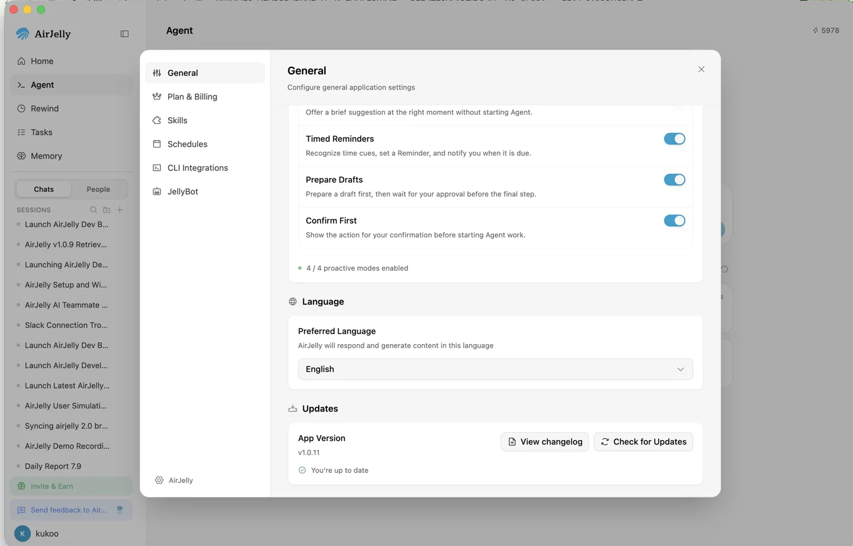Search sessions with the magnifier icon
Viewport: 853px width, 546px height.
click(94, 210)
